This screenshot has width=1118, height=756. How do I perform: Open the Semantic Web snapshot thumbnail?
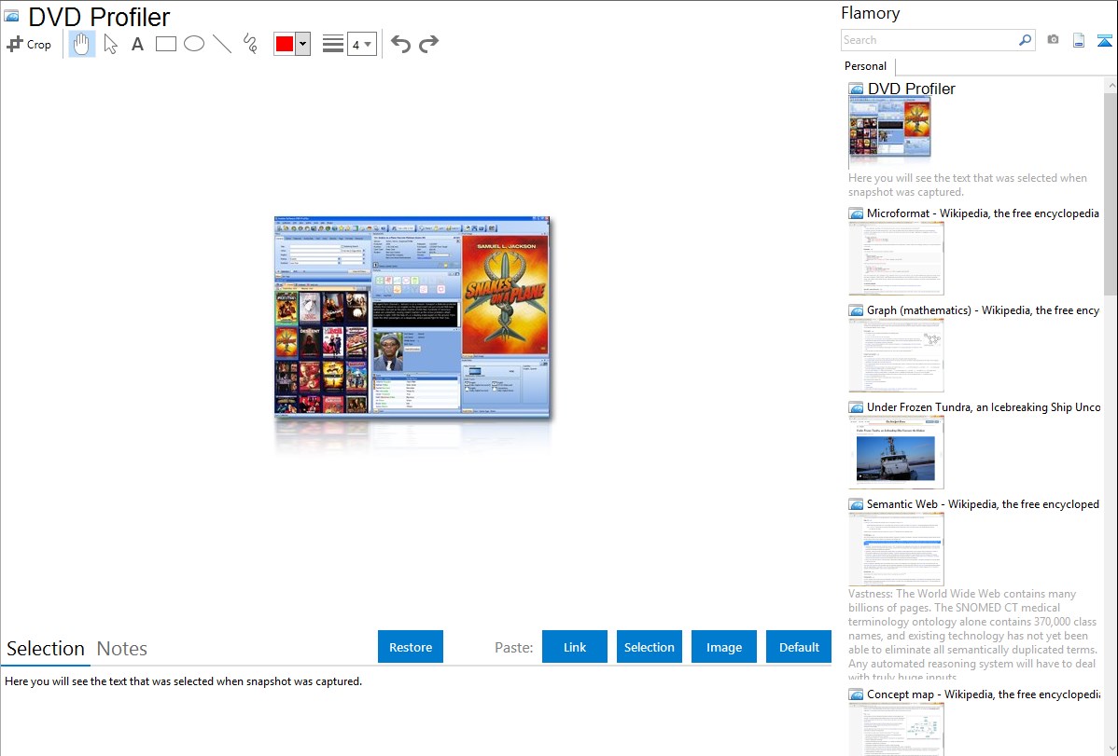[896, 549]
